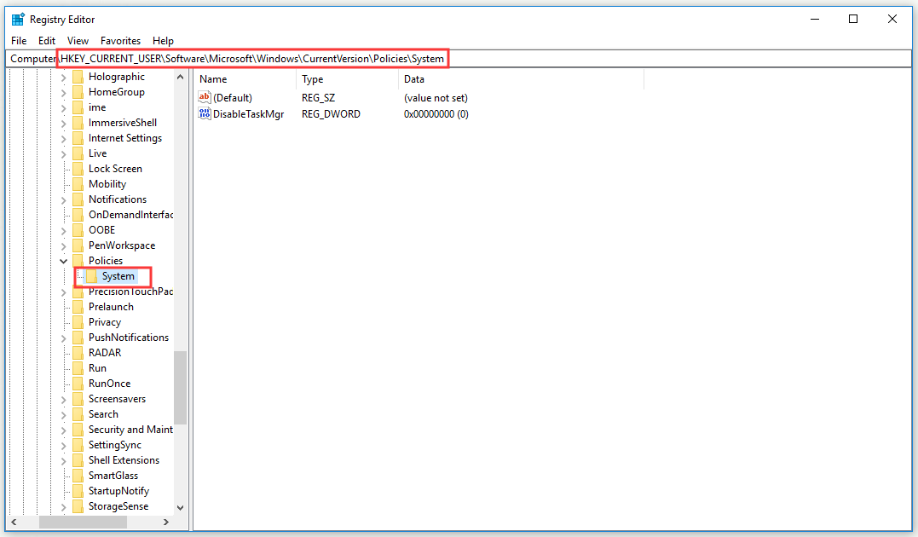Image resolution: width=918 pixels, height=537 pixels.
Task: Click the tree vertical scrollbar thumb
Action: coord(180,388)
